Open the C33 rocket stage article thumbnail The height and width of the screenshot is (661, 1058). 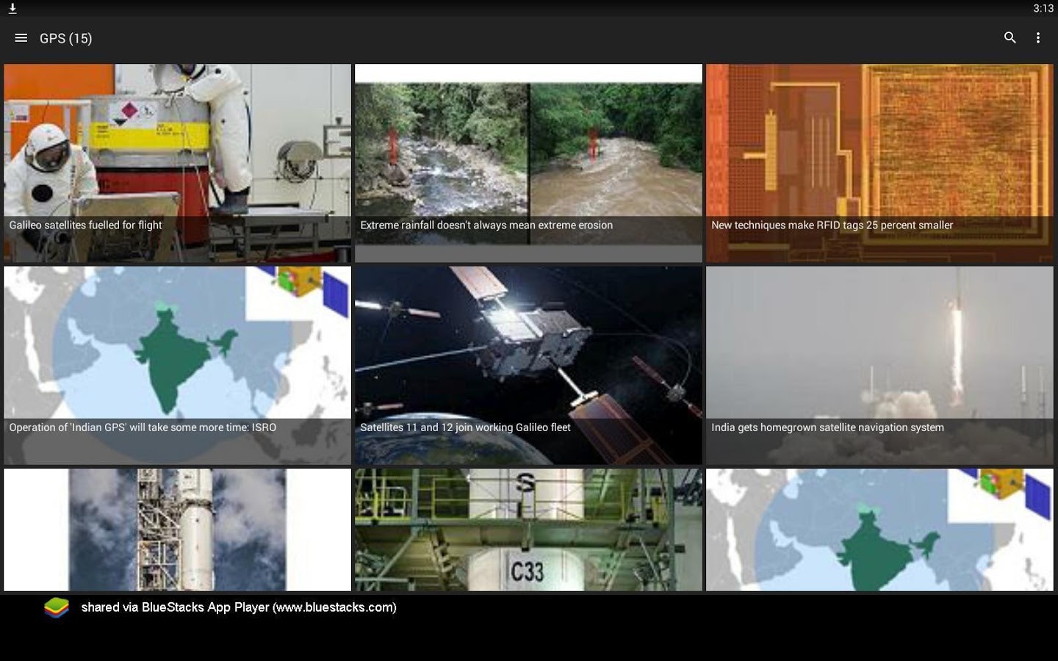[x=528, y=529]
